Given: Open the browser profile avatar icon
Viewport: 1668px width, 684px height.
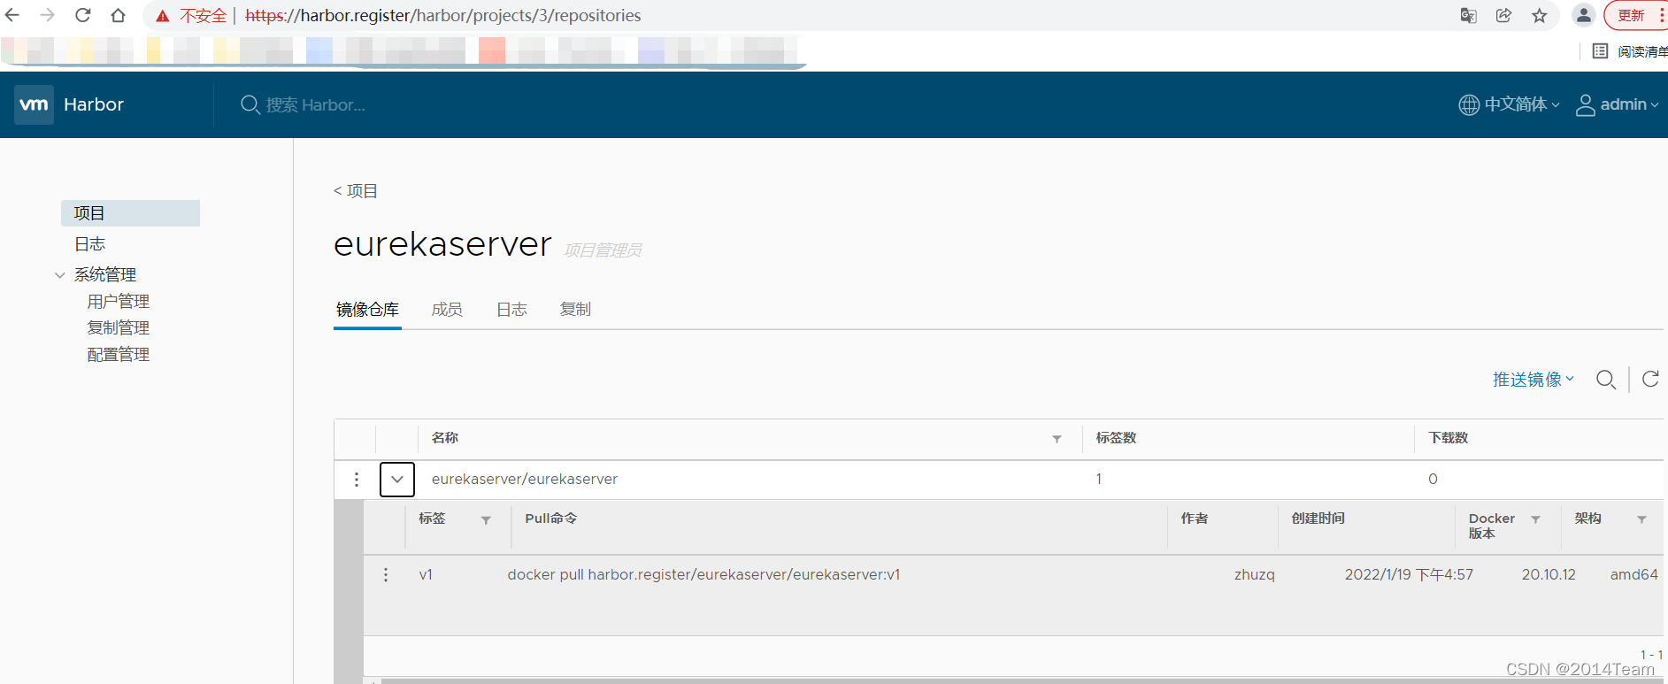Looking at the screenshot, I should 1584,15.
